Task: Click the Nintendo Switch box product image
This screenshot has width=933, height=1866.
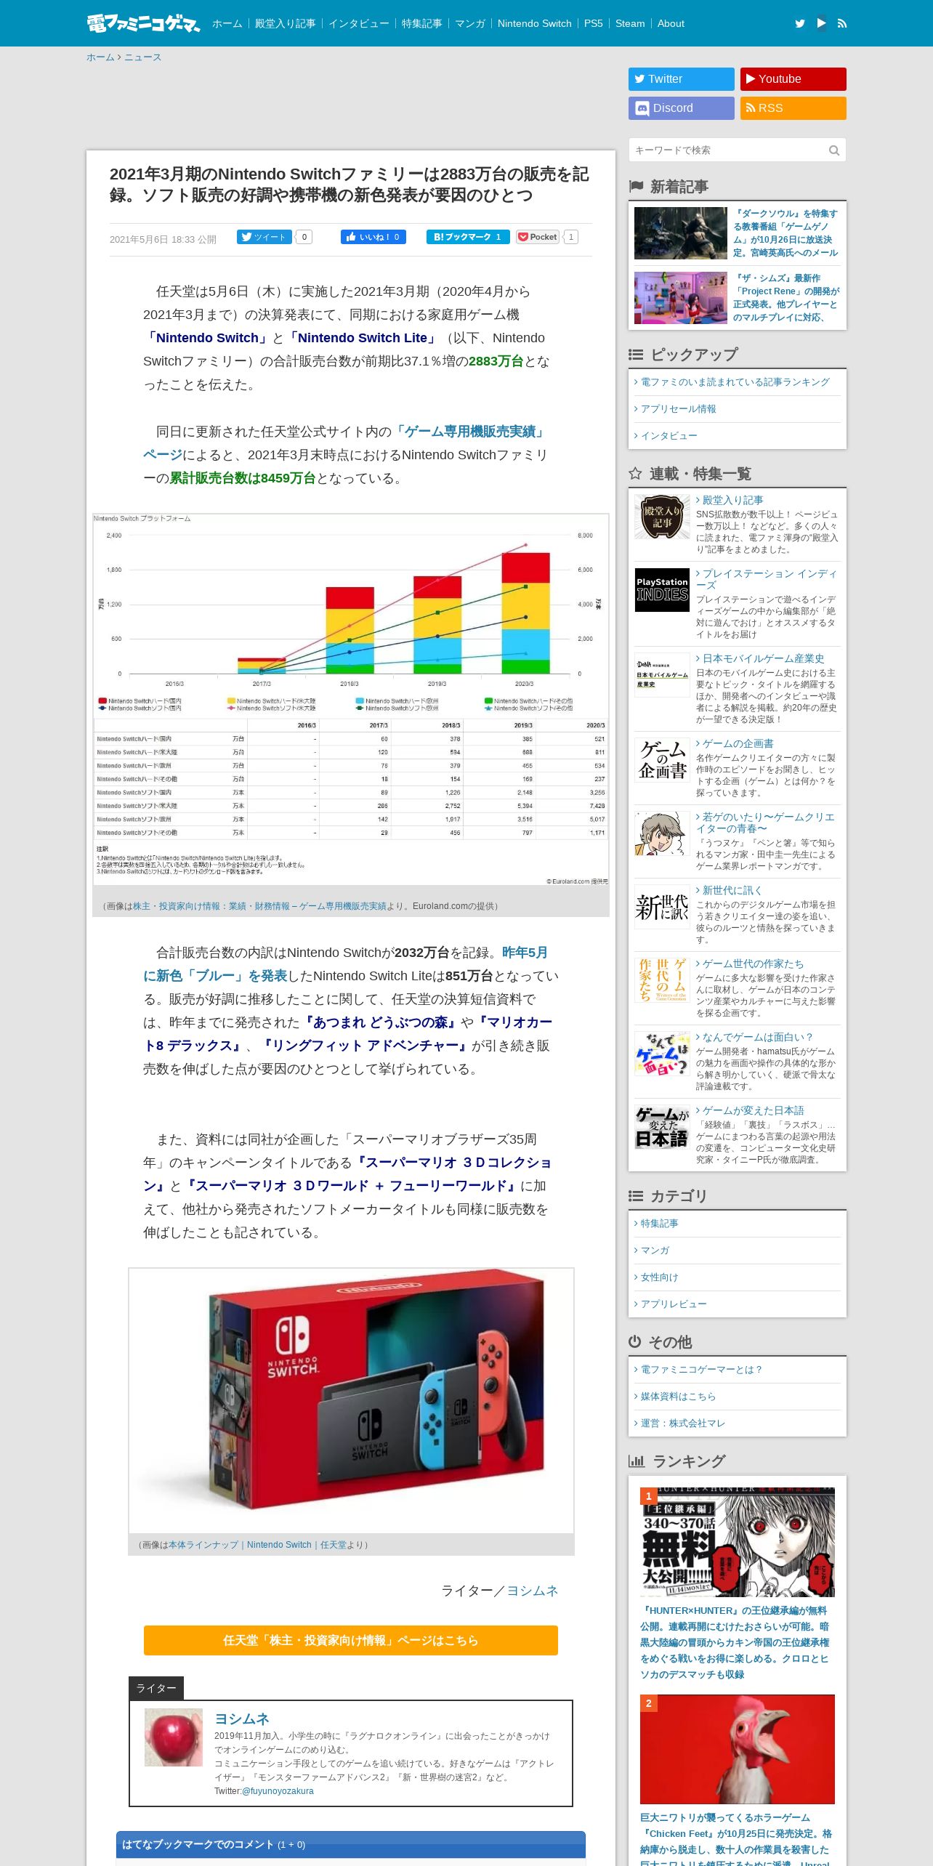Action: click(x=351, y=1400)
